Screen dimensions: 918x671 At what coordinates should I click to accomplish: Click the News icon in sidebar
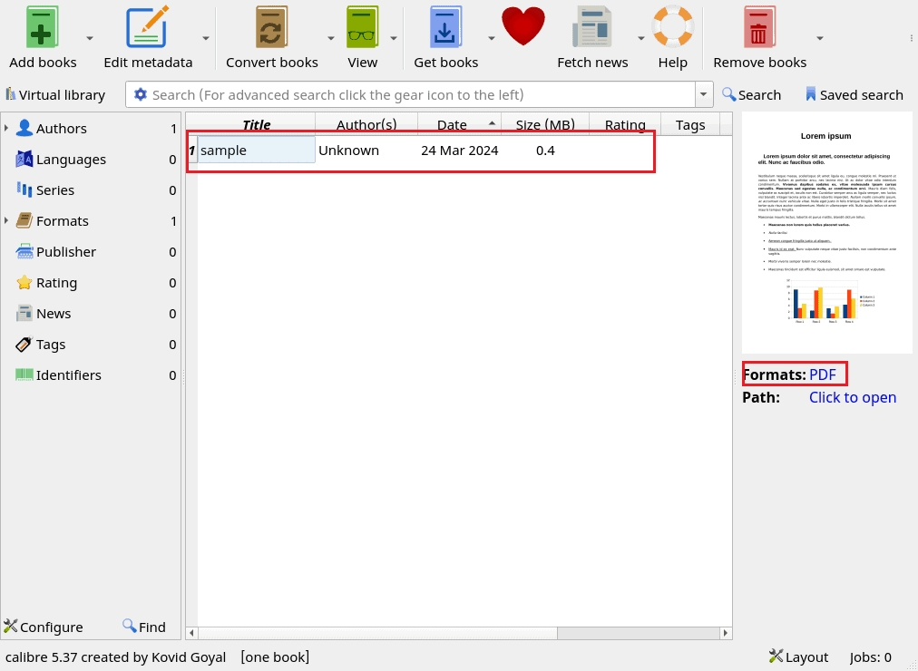[24, 313]
